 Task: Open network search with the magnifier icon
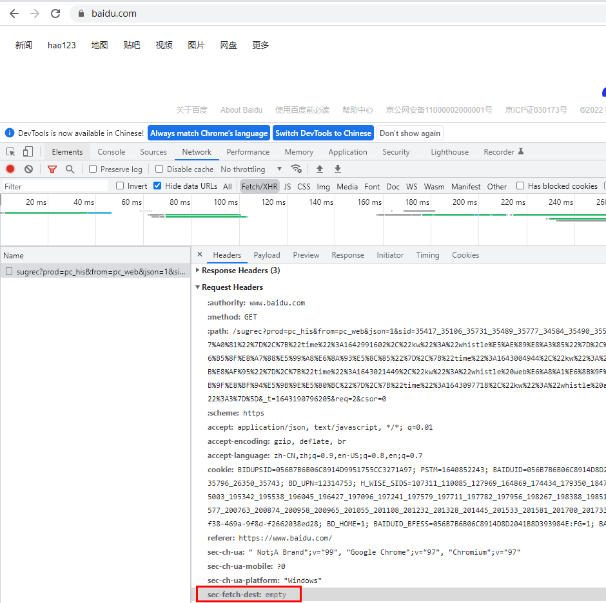click(x=70, y=169)
